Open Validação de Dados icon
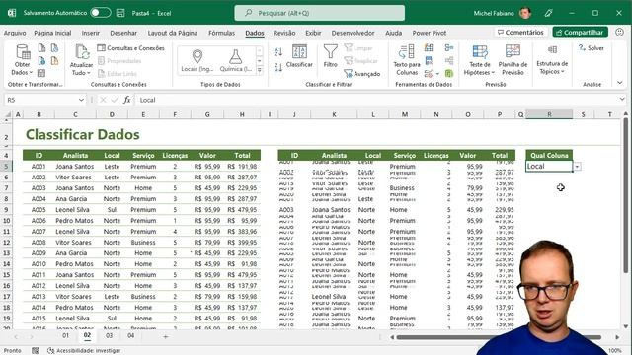 (429, 74)
